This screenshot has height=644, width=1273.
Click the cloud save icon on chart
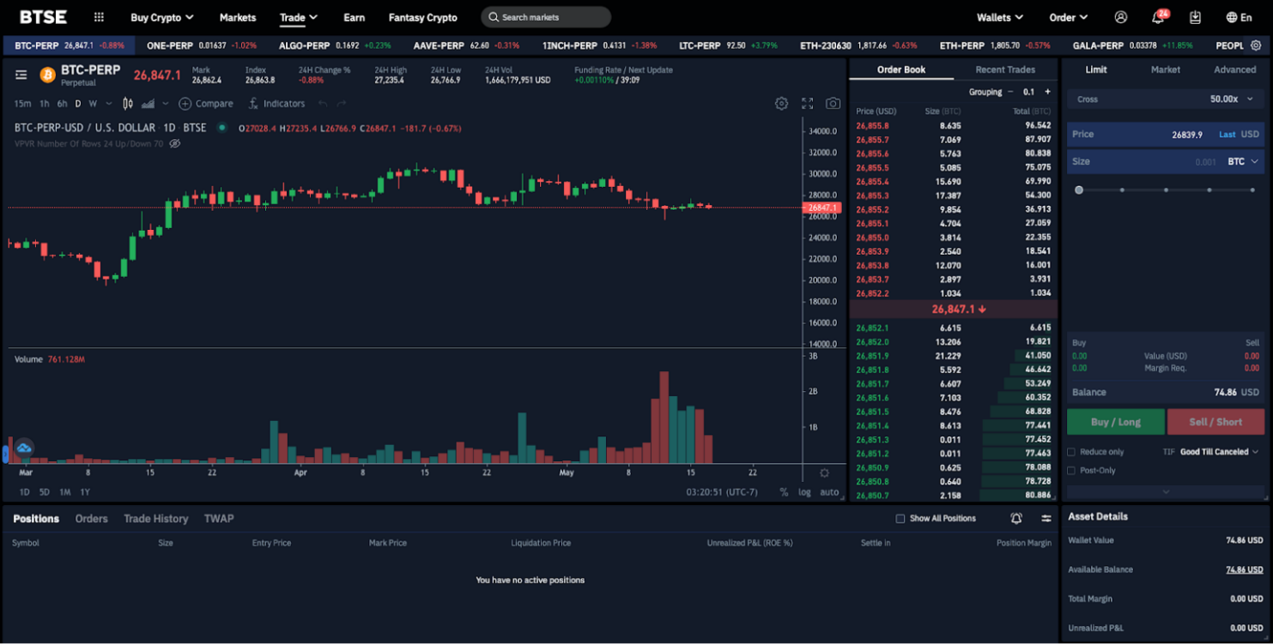[24, 448]
